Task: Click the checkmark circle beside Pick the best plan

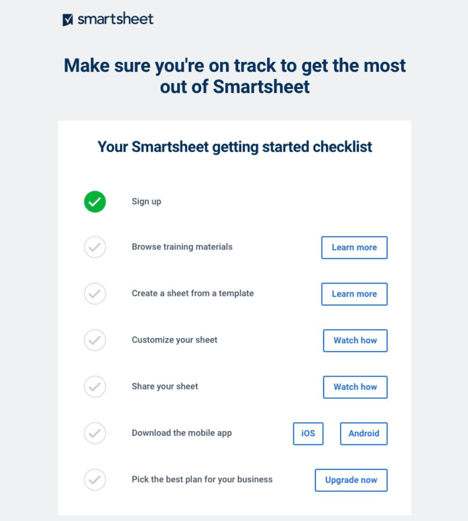Action: (x=95, y=479)
